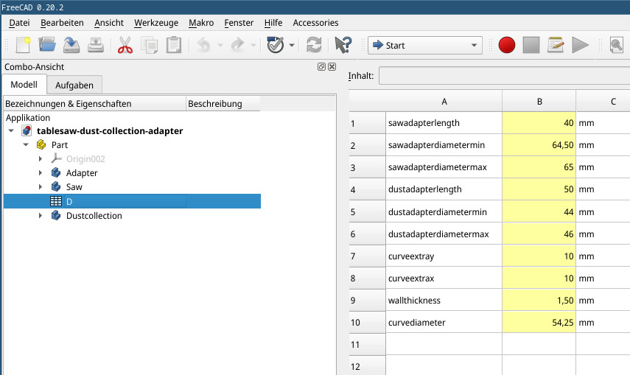Click the What's This help cursor icon
Screen dimensions: 630x375
pos(343,45)
